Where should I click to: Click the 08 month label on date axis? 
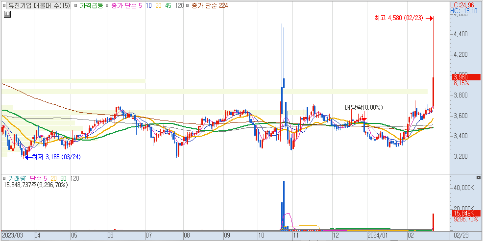tap(187, 235)
